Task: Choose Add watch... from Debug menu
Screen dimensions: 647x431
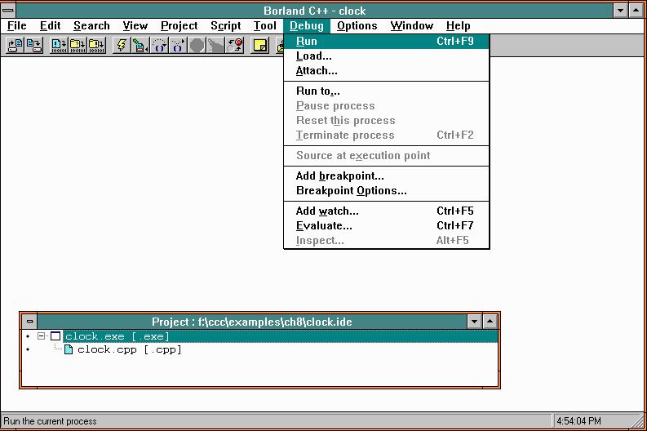Action: pyautogui.click(x=327, y=211)
